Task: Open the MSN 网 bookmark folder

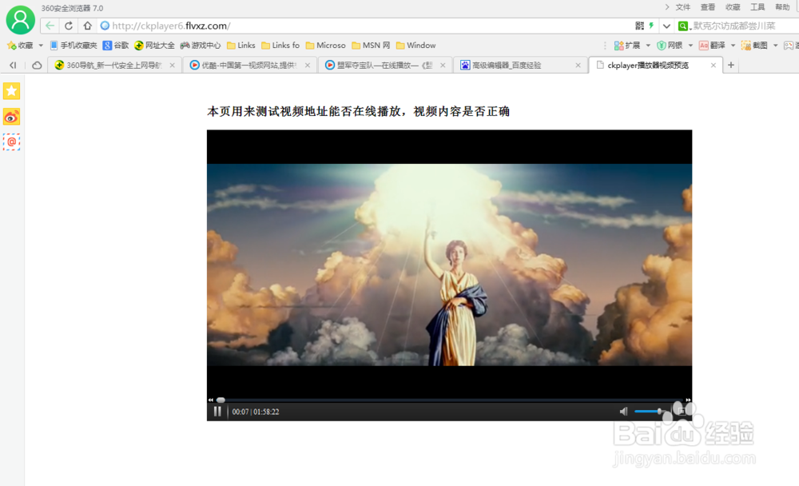Action: tap(371, 46)
